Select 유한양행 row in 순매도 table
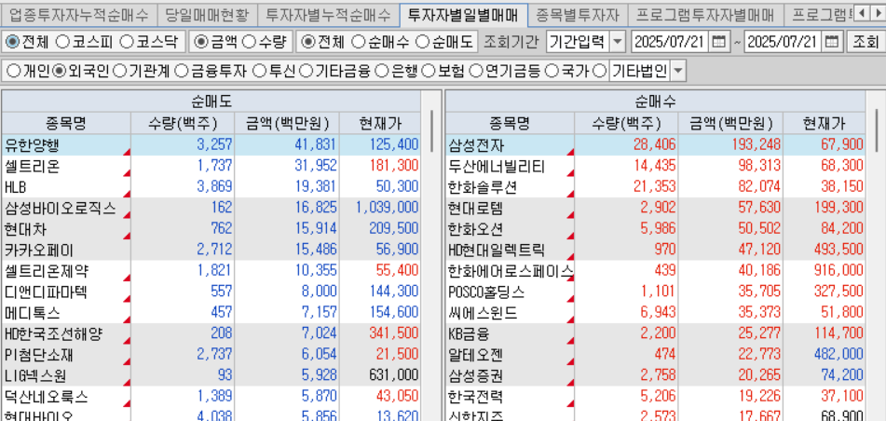This screenshot has width=886, height=421. point(211,145)
